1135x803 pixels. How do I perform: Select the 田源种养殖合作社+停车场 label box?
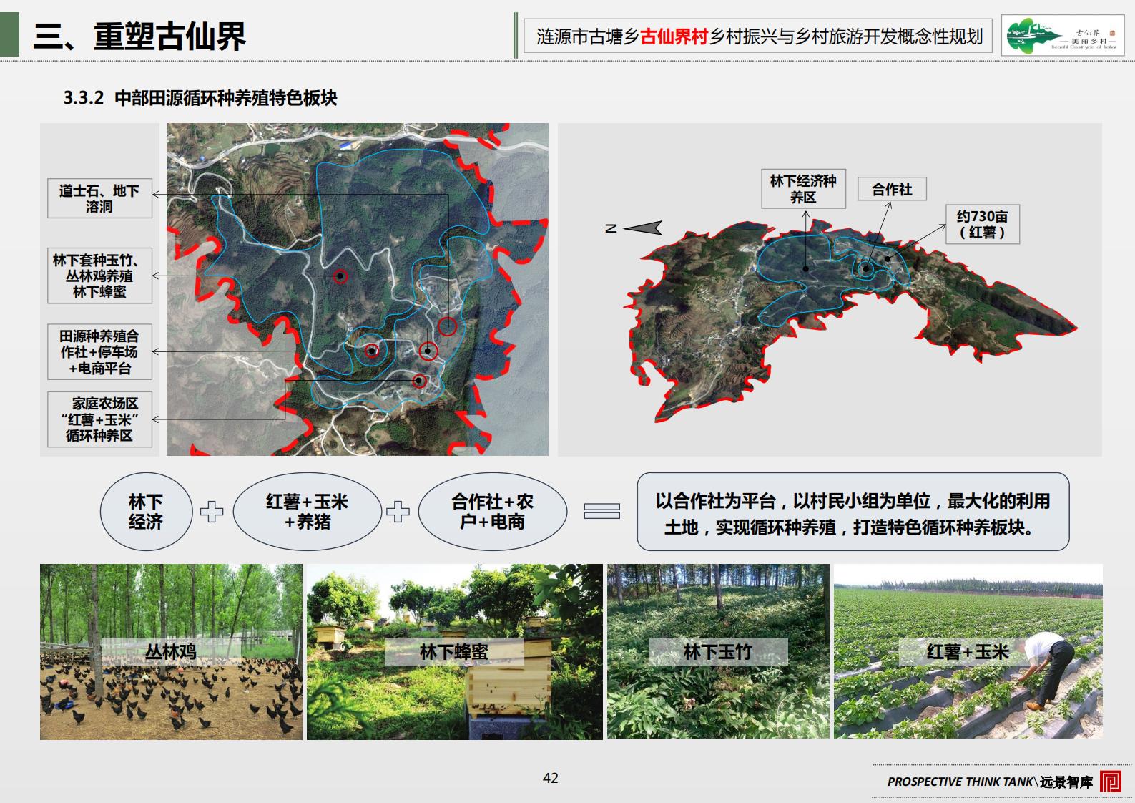(99, 352)
